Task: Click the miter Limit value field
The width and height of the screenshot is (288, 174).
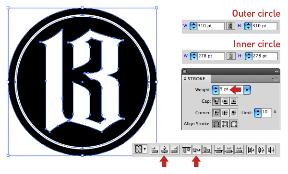Action: click(266, 112)
